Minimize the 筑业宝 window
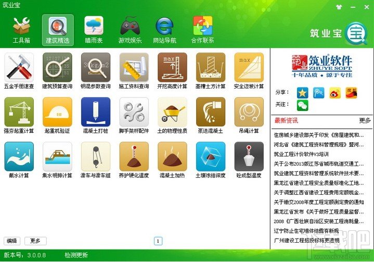Screen dimensions: 374x262 coord(353,7)
